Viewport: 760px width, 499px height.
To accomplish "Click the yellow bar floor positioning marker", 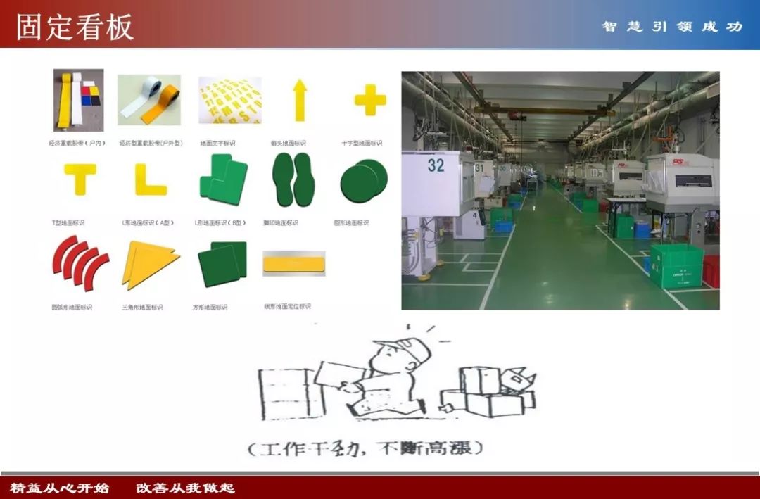I will point(294,263).
